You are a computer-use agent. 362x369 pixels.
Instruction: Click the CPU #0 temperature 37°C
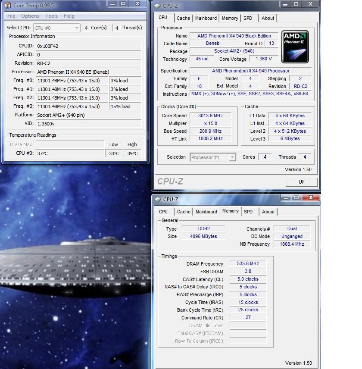pos(70,153)
